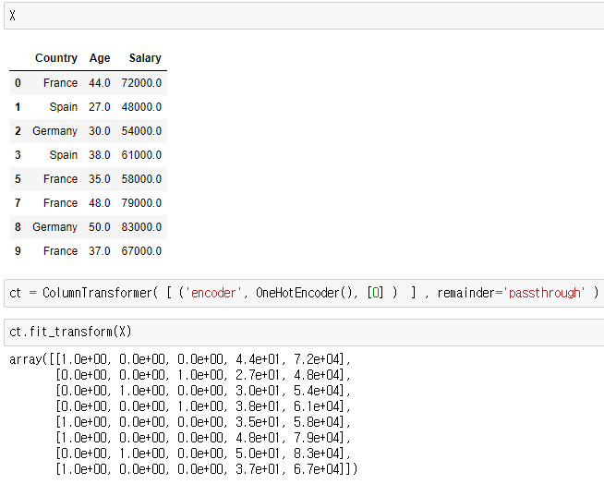Click the age value 48.0
Image resolution: width=604 pixels, height=484 pixels.
[x=100, y=203]
